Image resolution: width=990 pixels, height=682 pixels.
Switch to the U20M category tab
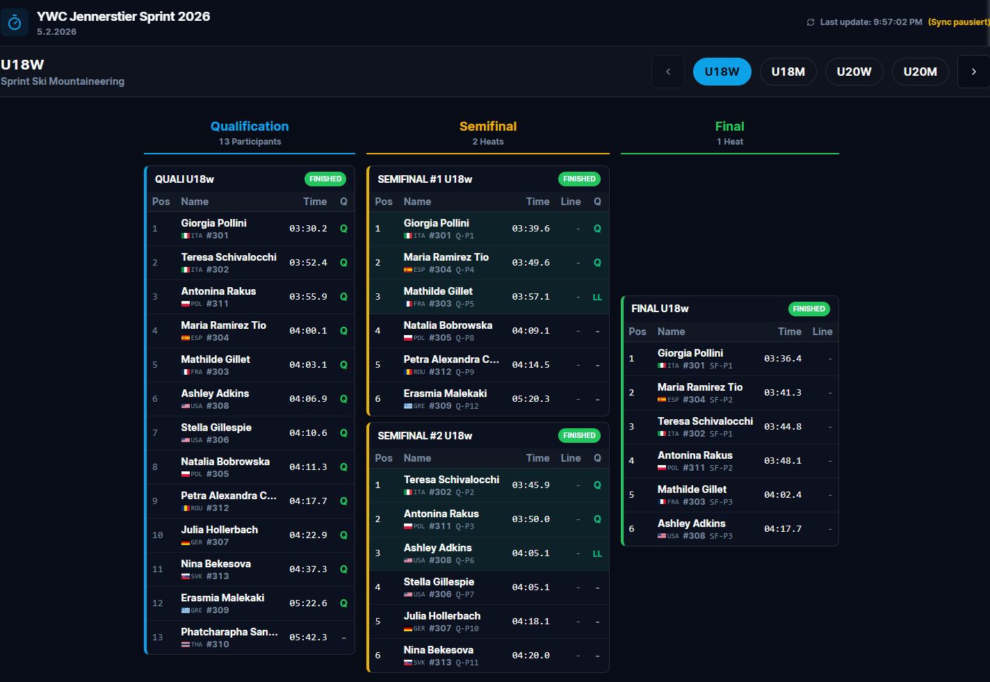point(920,72)
